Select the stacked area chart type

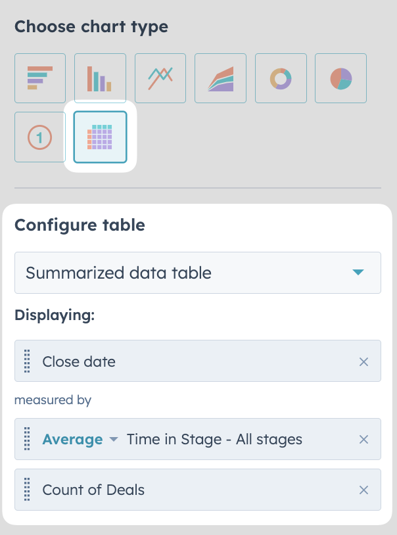click(x=220, y=78)
